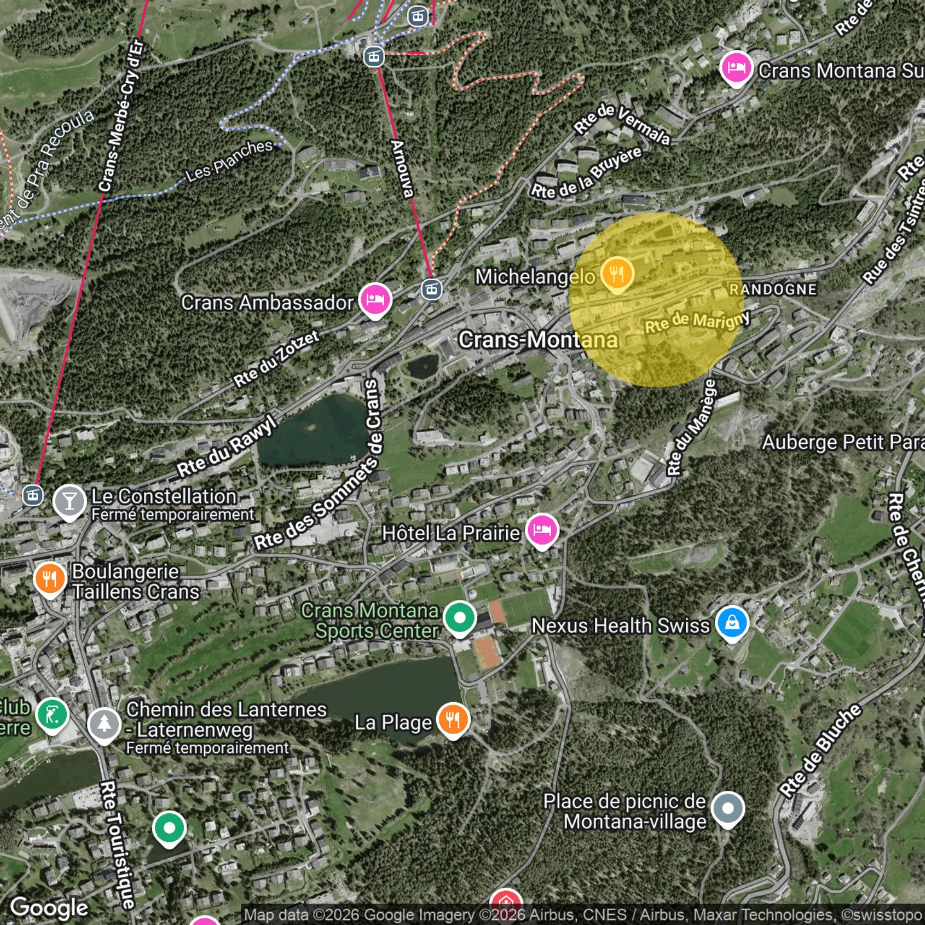Viewport: 925px width, 925px height.
Task: Select the Rte de Marigny road label
Action: pyautogui.click(x=698, y=322)
